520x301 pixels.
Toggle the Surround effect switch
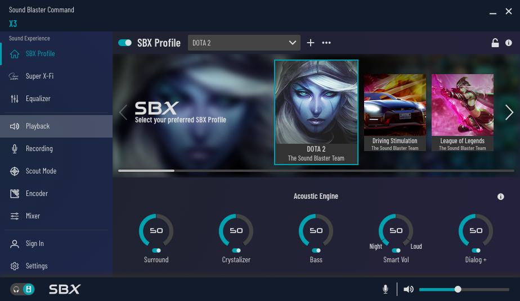point(156,250)
